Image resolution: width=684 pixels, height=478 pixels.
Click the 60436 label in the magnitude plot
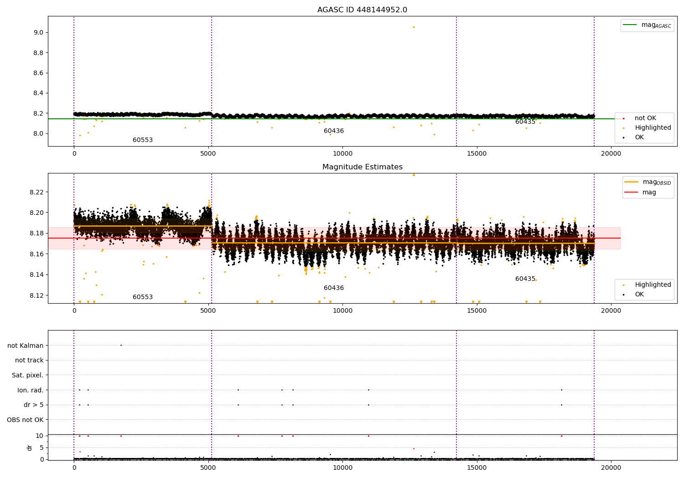(334, 288)
